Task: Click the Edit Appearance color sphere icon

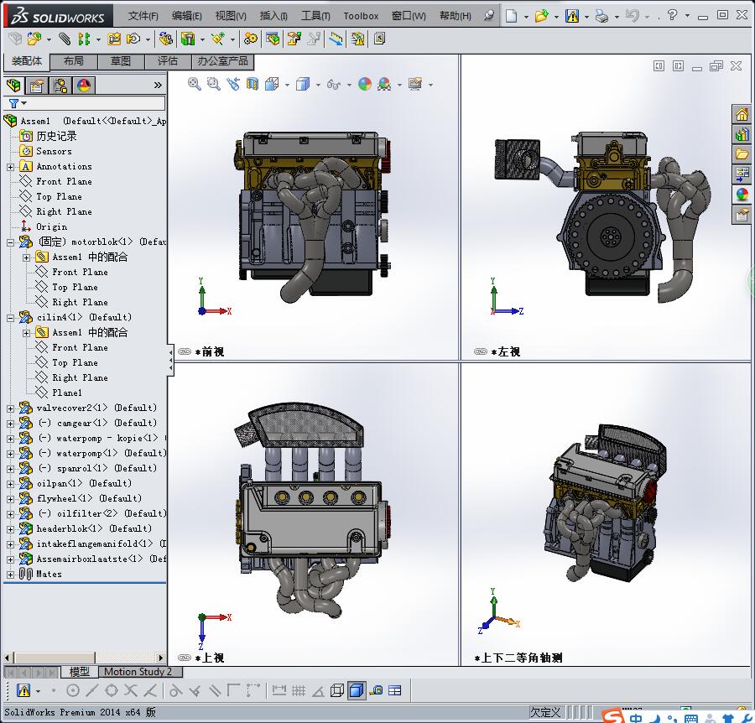Action: [x=364, y=84]
